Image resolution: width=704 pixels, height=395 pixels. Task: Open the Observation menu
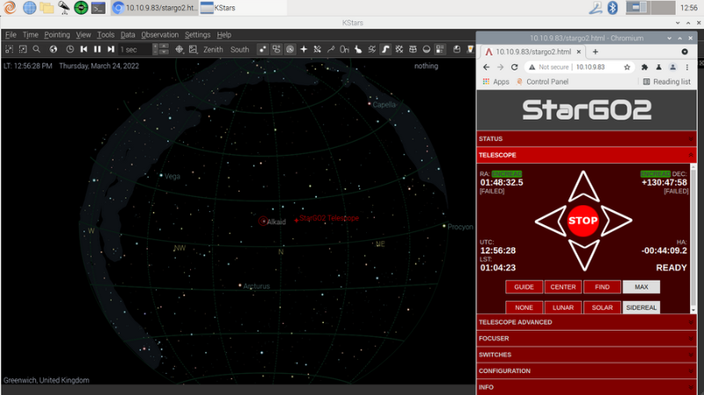[160, 34]
